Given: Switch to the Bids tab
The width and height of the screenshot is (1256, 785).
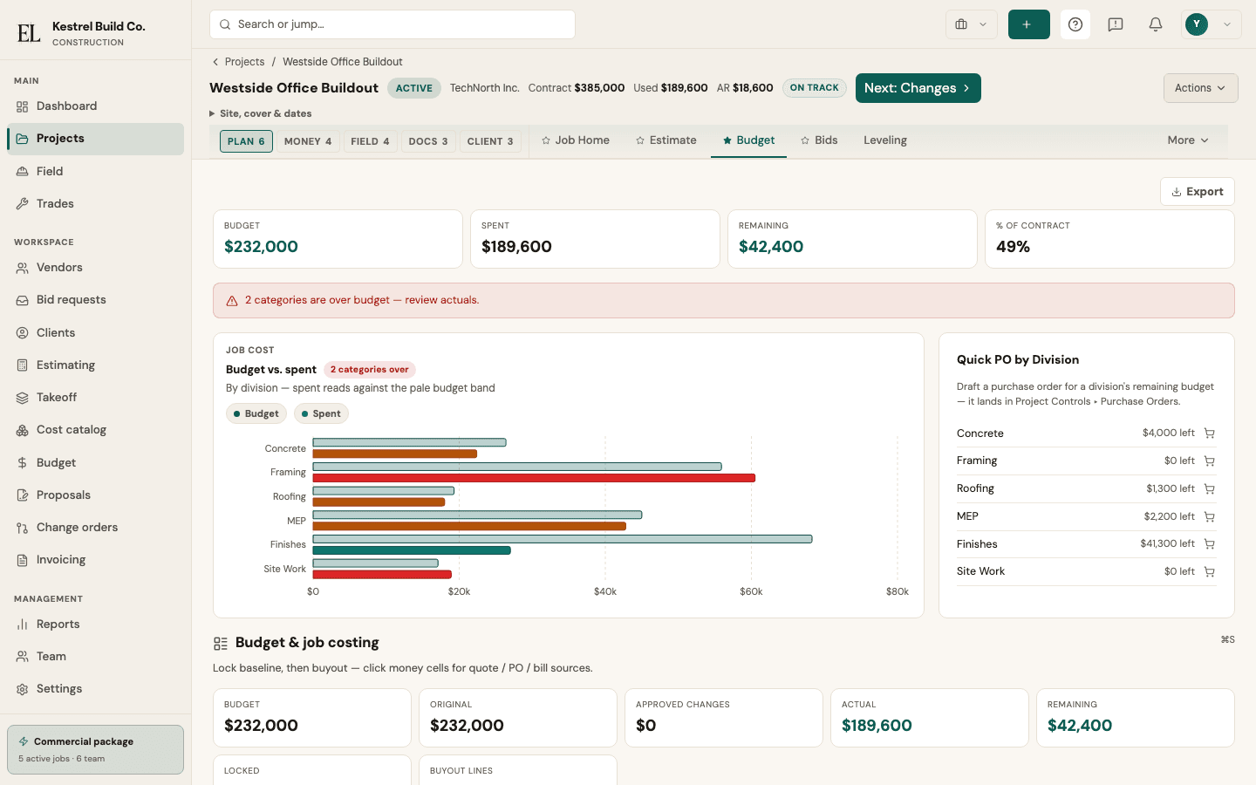Looking at the screenshot, I should click(819, 140).
